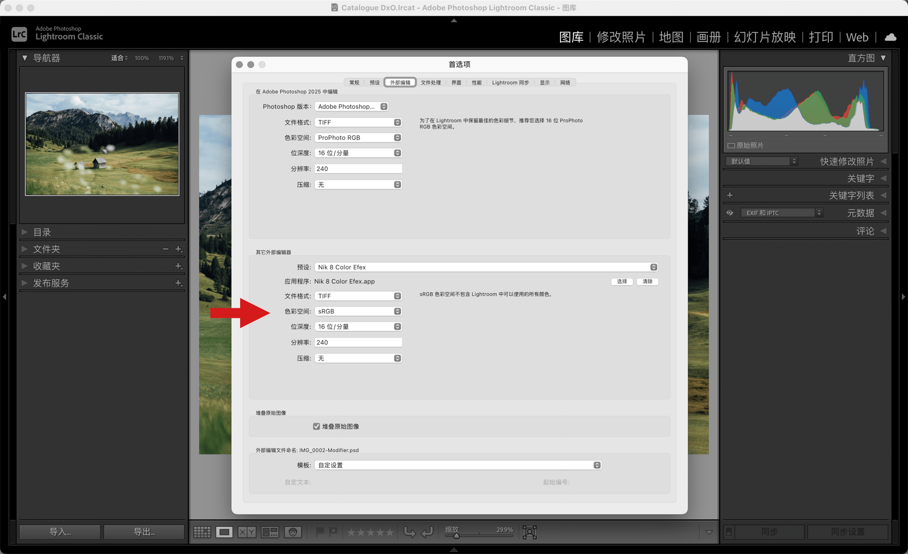Screen dimensions: 908x554
Task: Collapse the 直方图 panel
Action: point(883,58)
